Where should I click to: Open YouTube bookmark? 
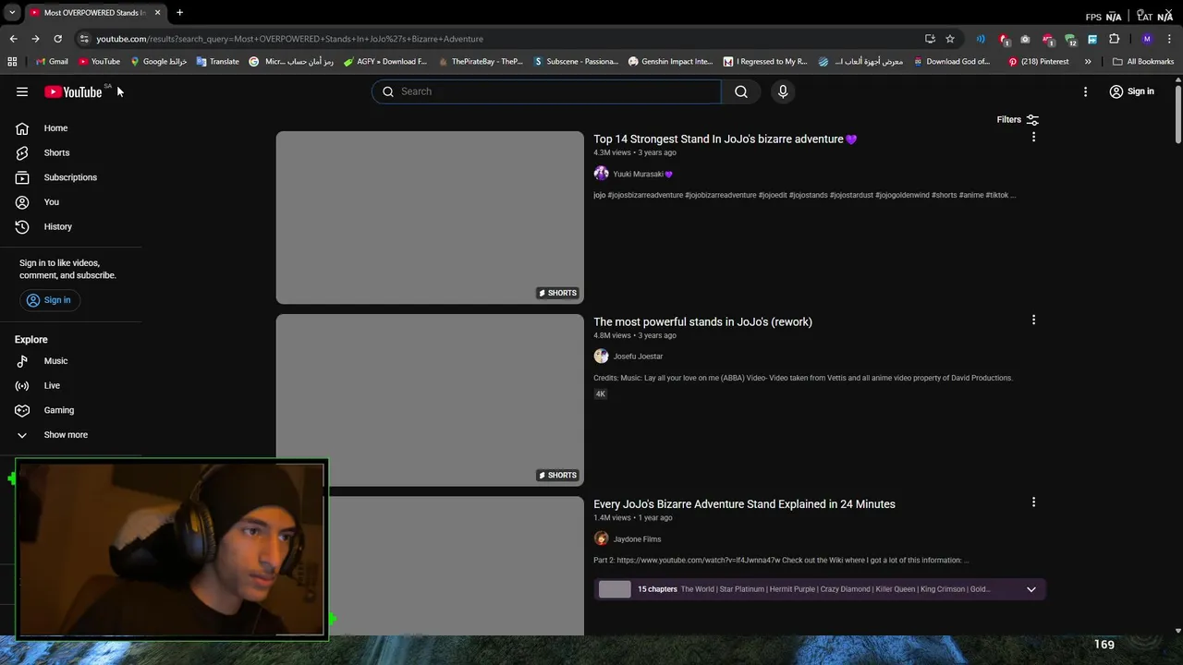click(x=100, y=62)
